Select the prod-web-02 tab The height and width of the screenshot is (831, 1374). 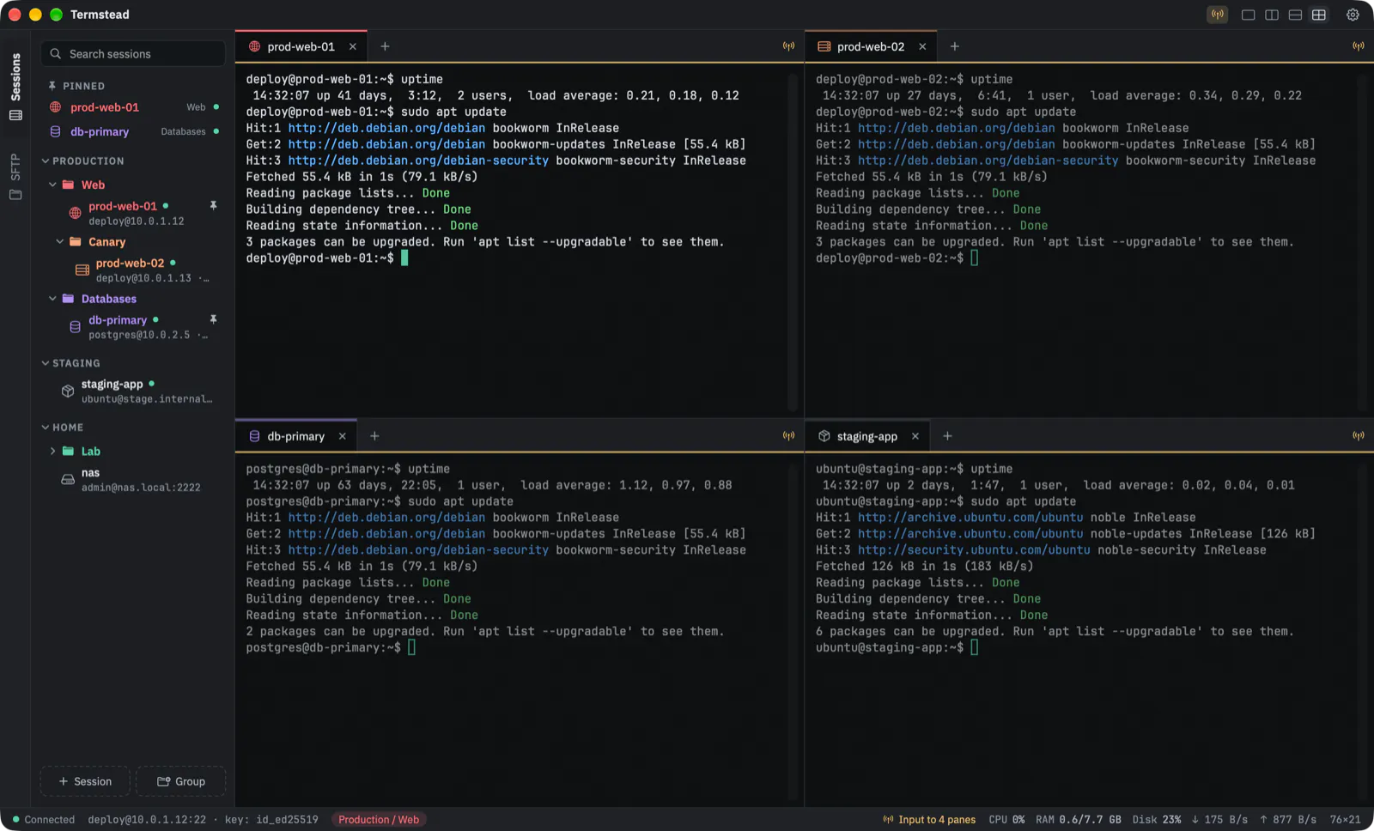871,46
